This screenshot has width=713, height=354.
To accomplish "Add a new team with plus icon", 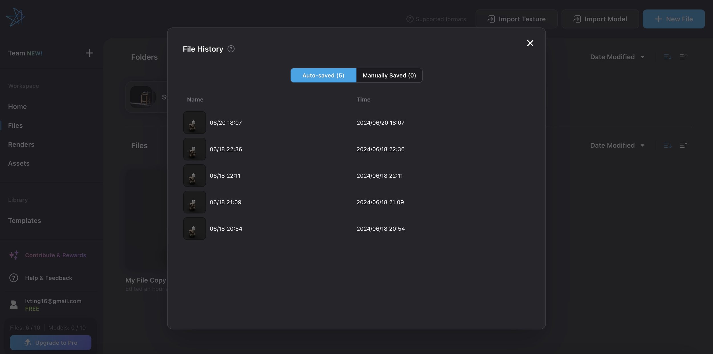I will [89, 53].
